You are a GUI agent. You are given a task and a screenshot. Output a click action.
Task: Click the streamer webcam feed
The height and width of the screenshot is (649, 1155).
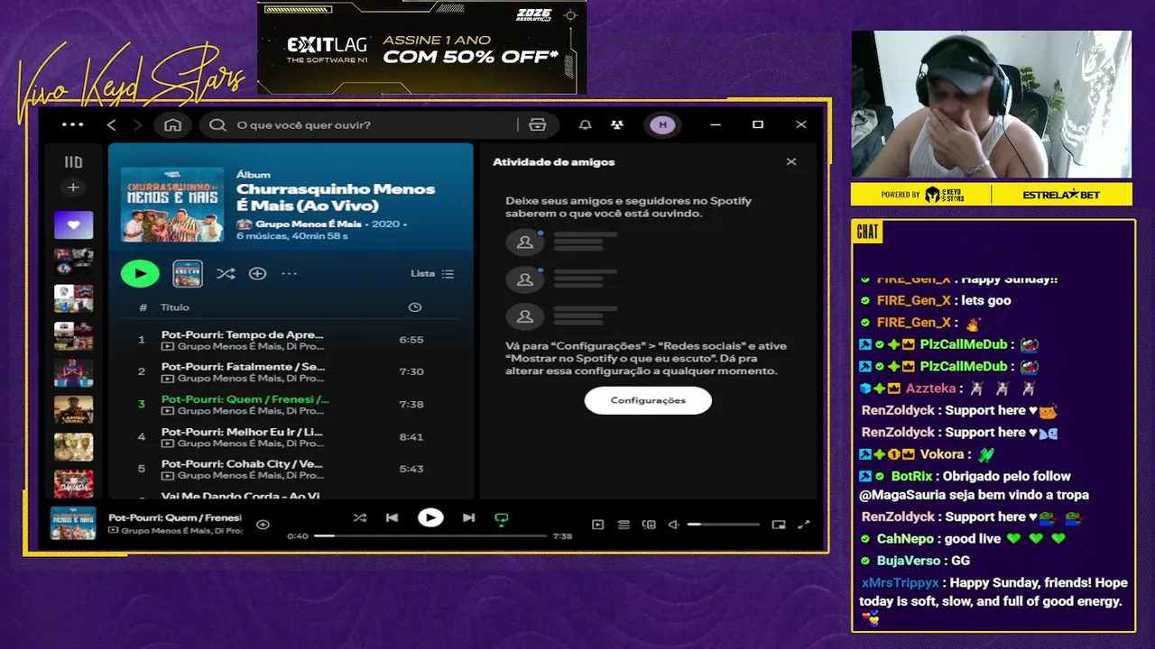(992, 105)
